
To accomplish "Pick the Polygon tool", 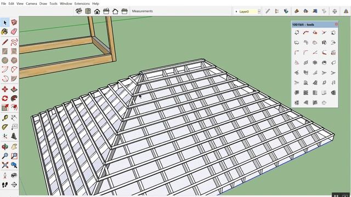I will pyautogui.click(x=14, y=60).
